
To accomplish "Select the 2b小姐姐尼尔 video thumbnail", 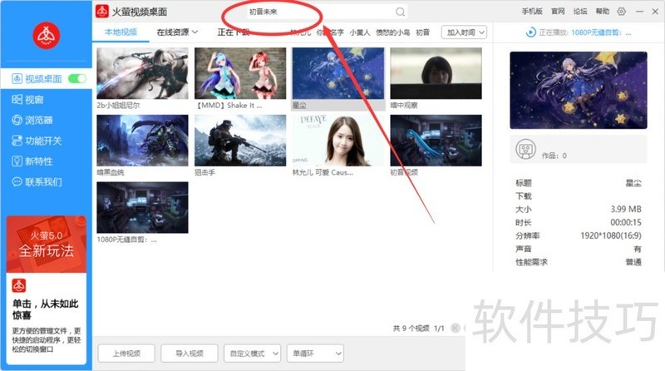I will pyautogui.click(x=142, y=73).
